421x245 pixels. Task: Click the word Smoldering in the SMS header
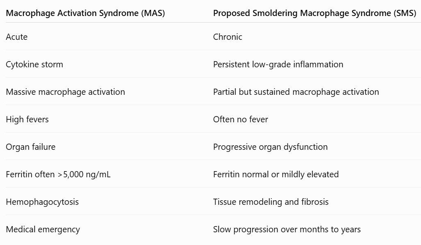click(275, 13)
